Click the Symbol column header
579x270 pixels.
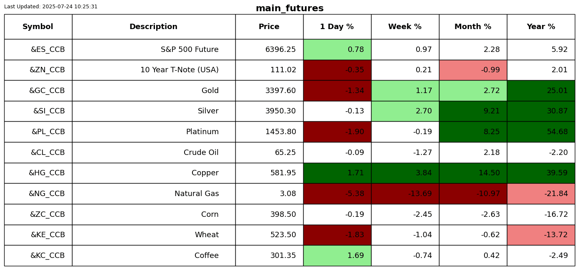tap(38, 27)
